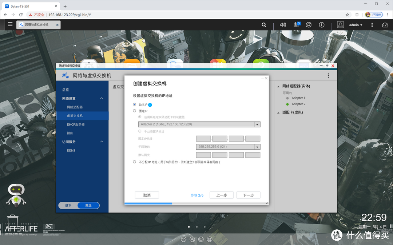Viewport: 393px width, 245px height.
Task: Click the wizard progress bar
Action: [196, 203]
